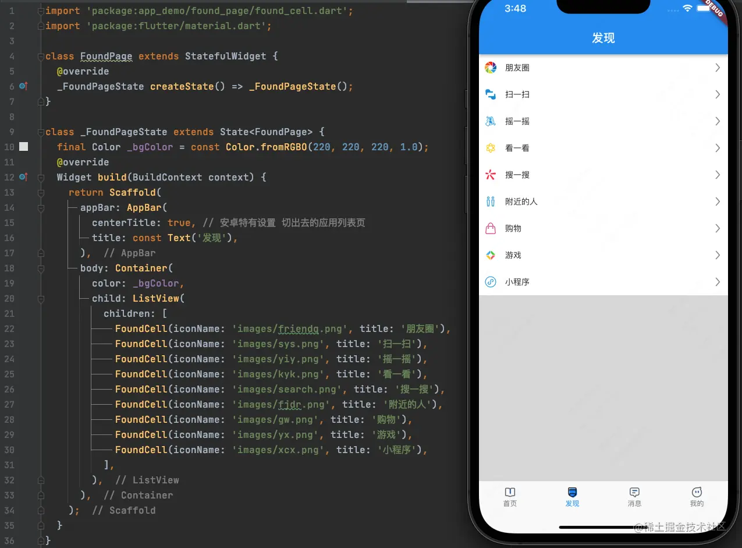Screen dimensions: 742x548
Task: Click the 发现 title in the app bar
Action: 603,38
